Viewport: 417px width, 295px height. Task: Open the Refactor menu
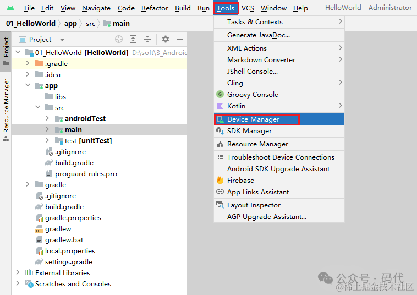pos(155,8)
